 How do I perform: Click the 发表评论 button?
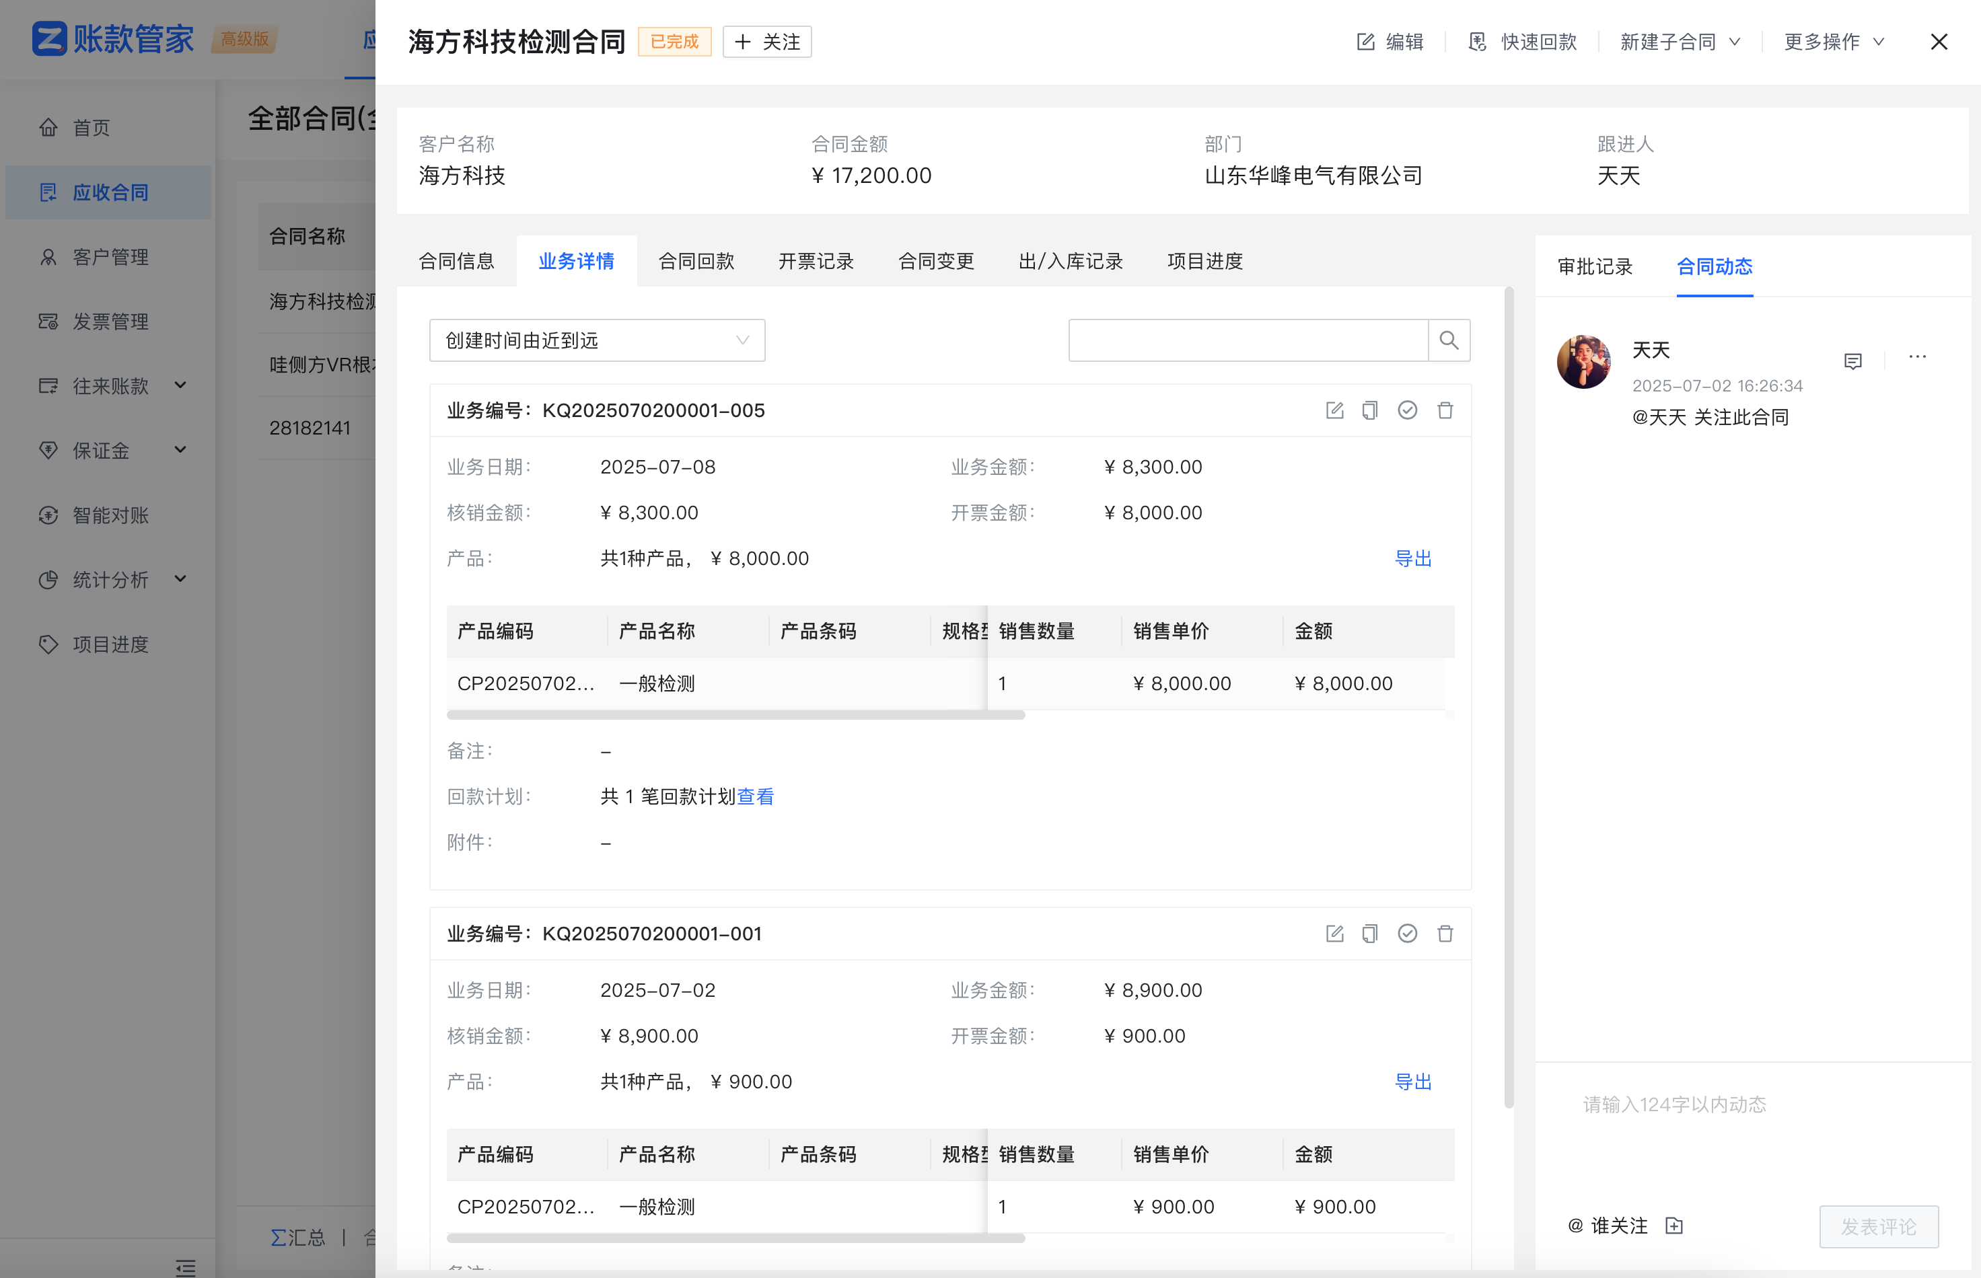pos(1879,1227)
